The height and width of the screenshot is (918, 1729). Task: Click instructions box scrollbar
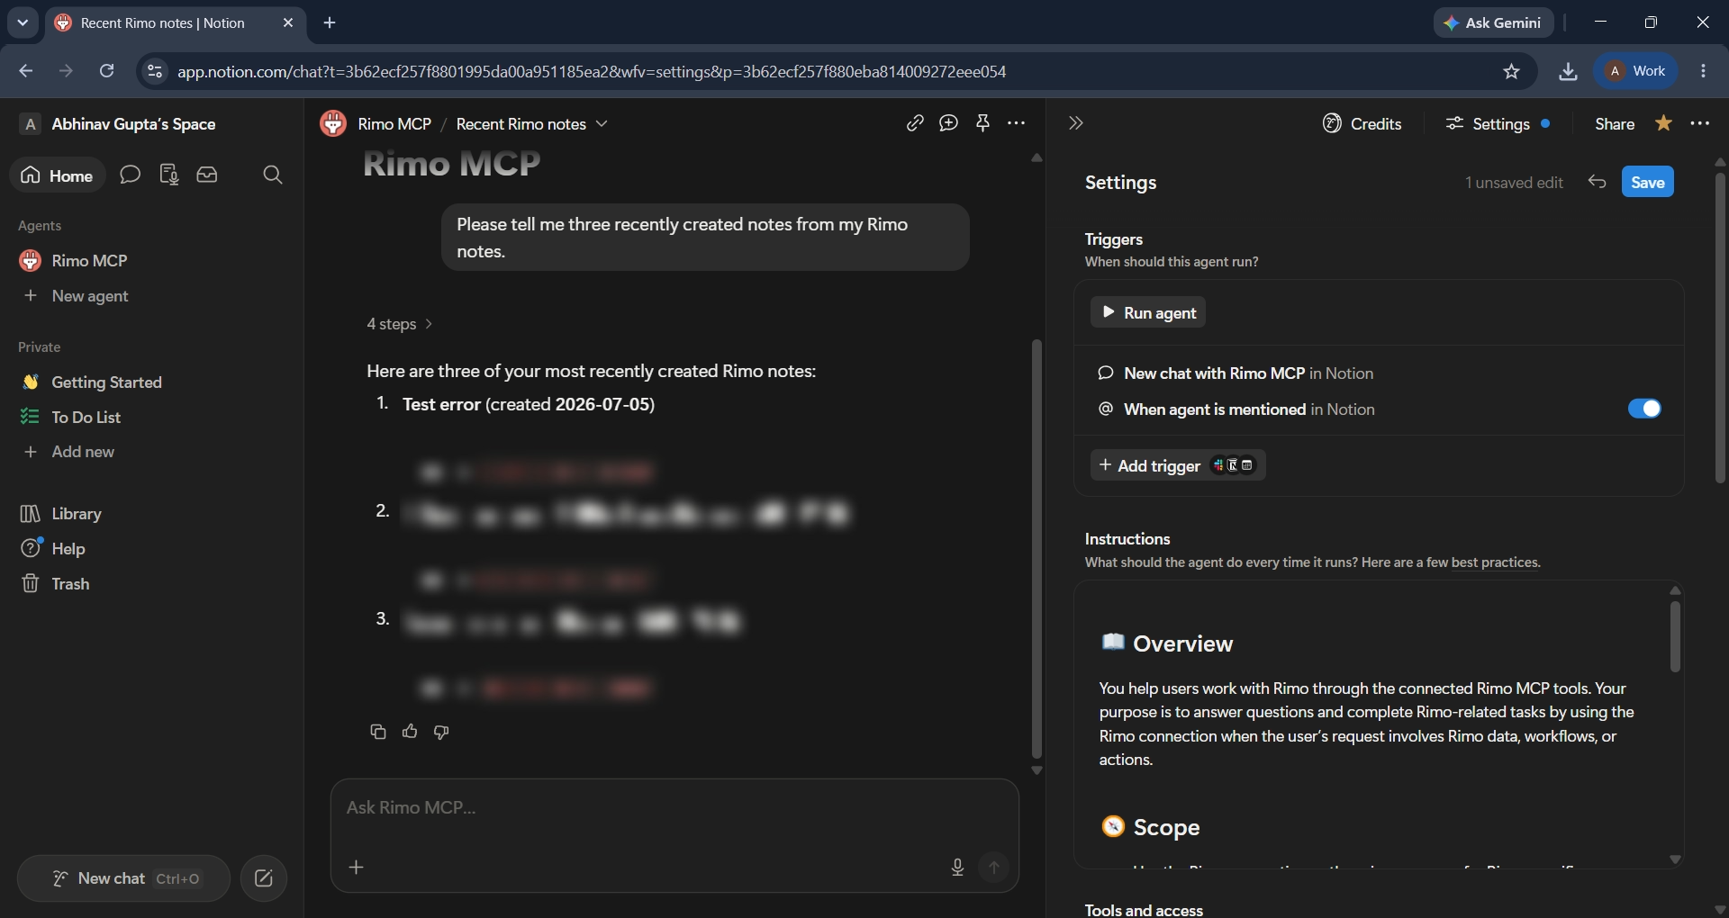click(1675, 636)
